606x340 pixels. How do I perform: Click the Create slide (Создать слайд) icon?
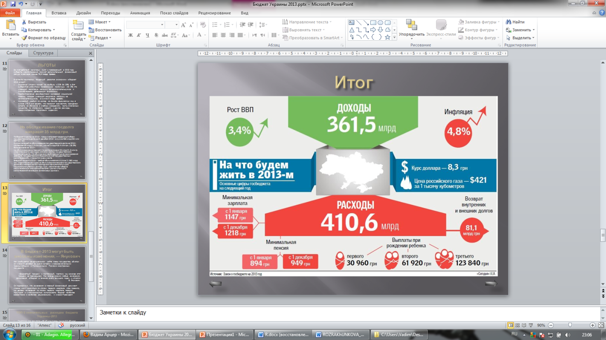coord(78,25)
